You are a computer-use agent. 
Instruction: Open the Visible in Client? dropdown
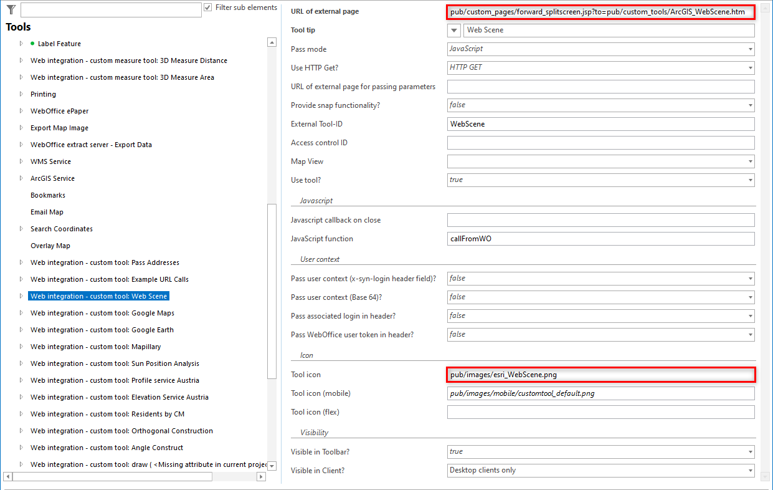[749, 470]
